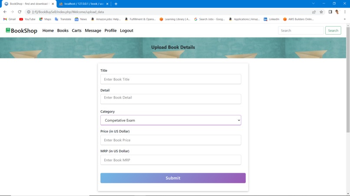Open the AWS Builders Online bookmark

tap(298, 19)
